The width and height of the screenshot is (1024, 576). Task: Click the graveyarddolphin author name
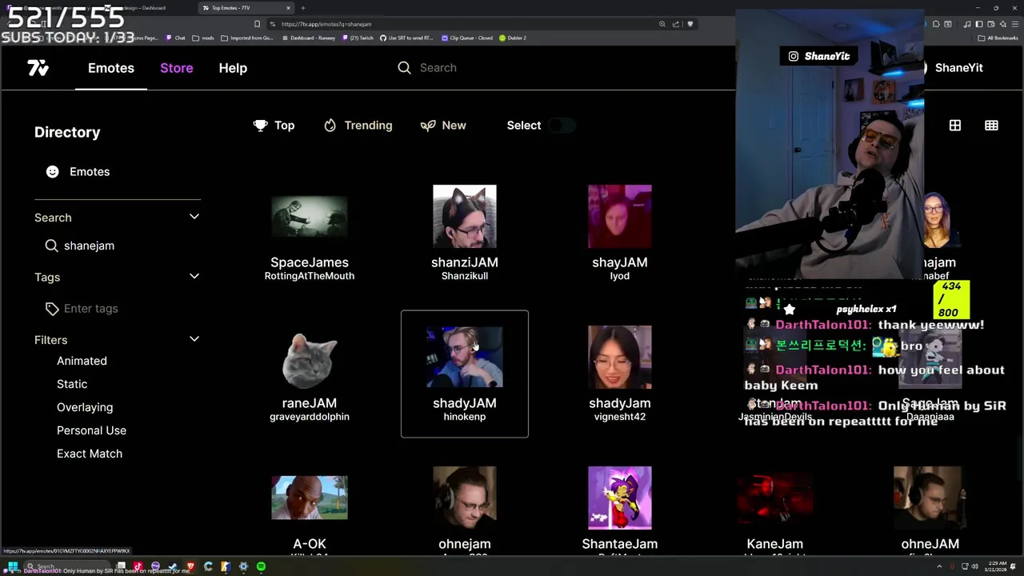310,417
